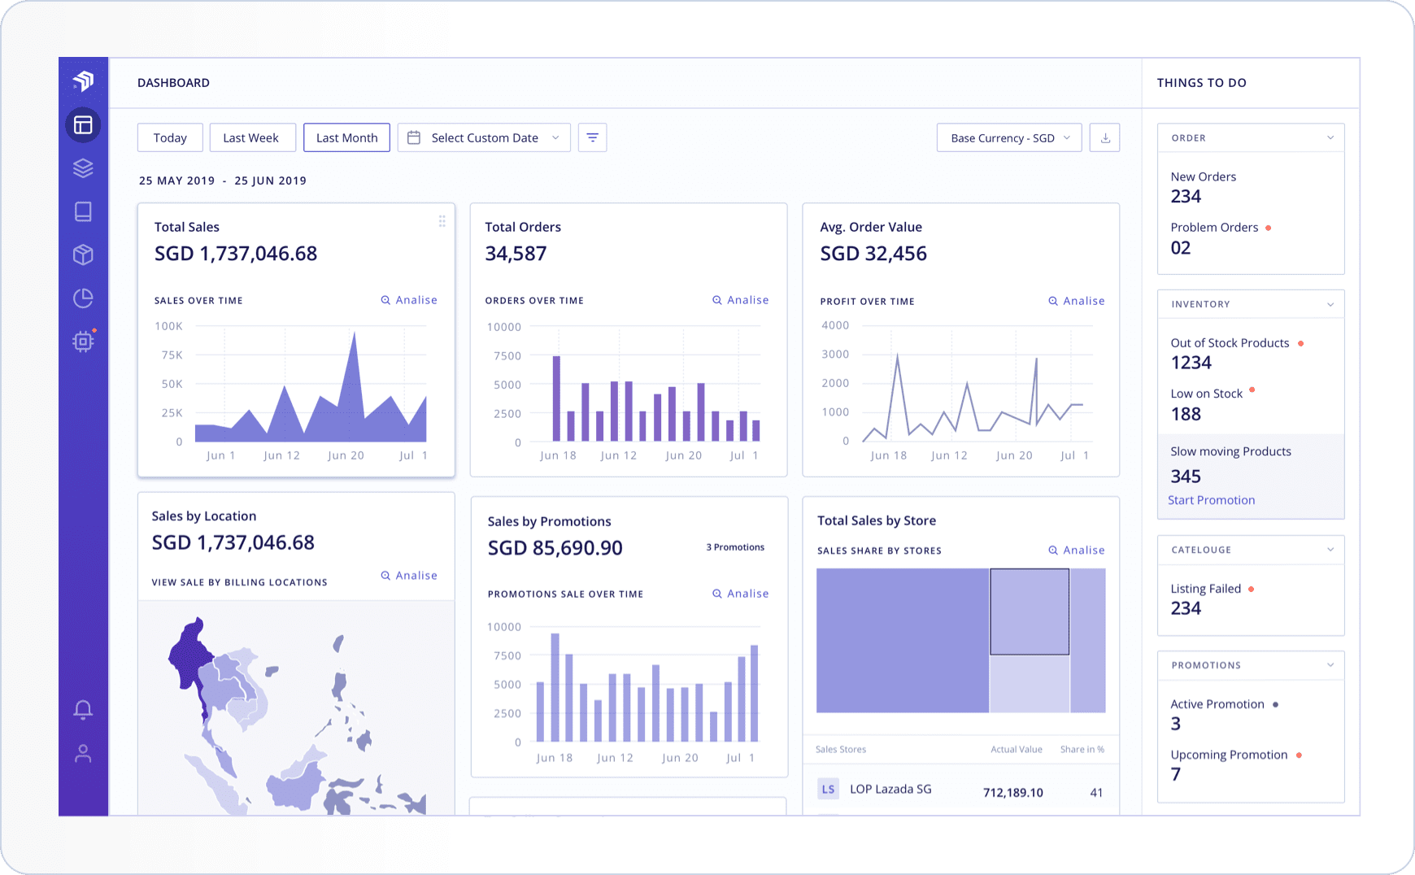Select the Today date range
This screenshot has width=1415, height=875.
(x=170, y=138)
